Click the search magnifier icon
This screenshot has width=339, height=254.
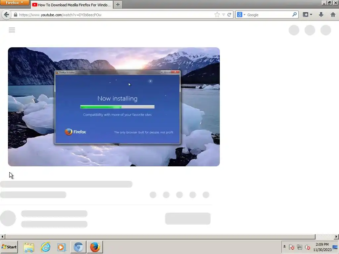[294, 15]
